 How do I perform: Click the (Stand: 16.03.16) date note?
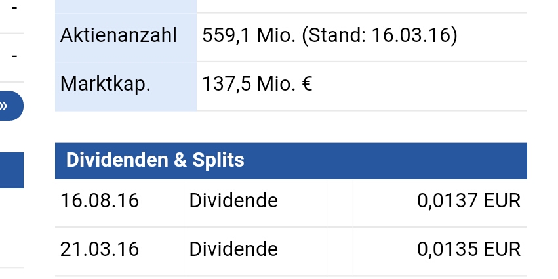click(379, 35)
